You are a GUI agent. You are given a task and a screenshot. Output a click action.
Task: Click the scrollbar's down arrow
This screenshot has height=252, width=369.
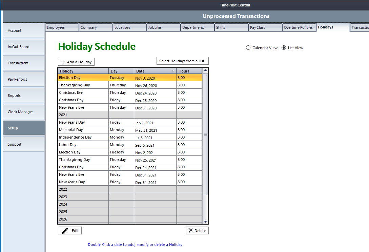(205, 221)
